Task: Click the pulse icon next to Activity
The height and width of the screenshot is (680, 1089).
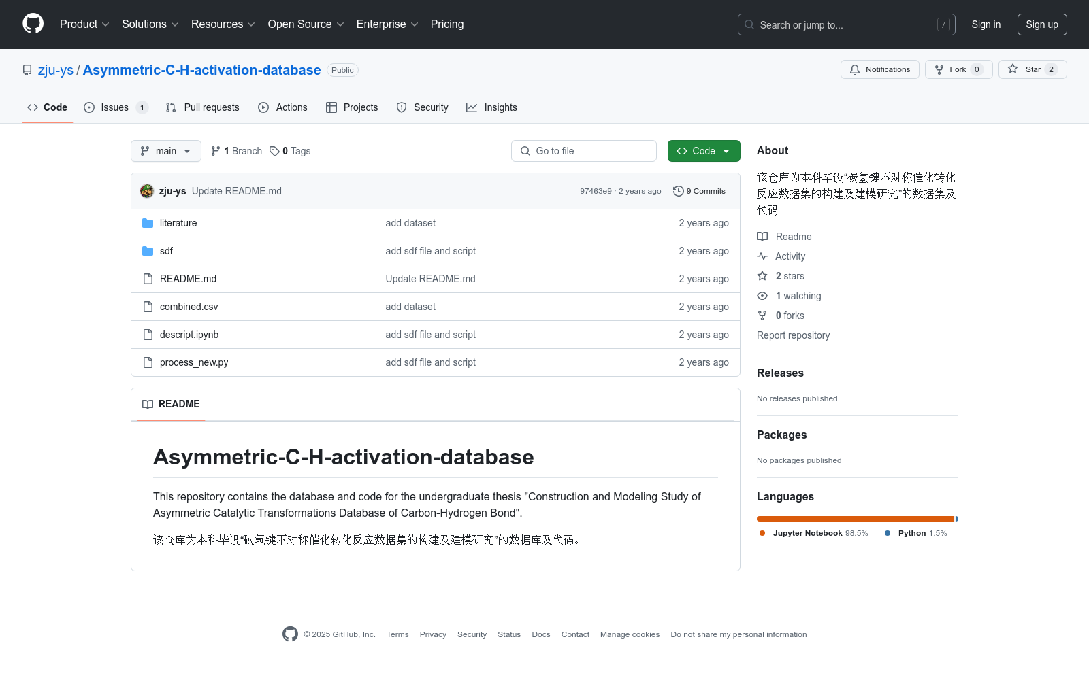Action: (762, 256)
